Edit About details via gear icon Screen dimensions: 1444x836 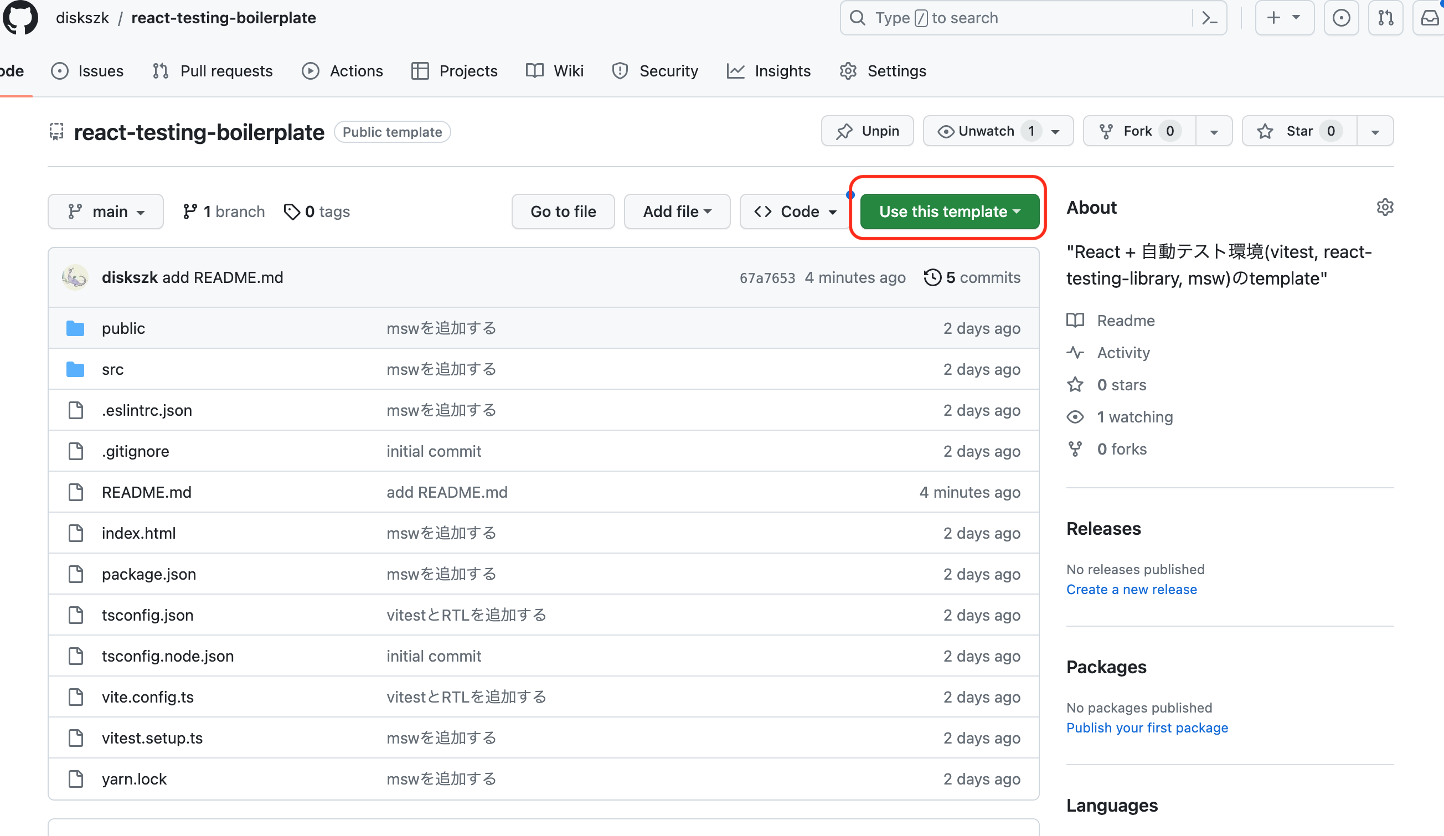(1384, 208)
